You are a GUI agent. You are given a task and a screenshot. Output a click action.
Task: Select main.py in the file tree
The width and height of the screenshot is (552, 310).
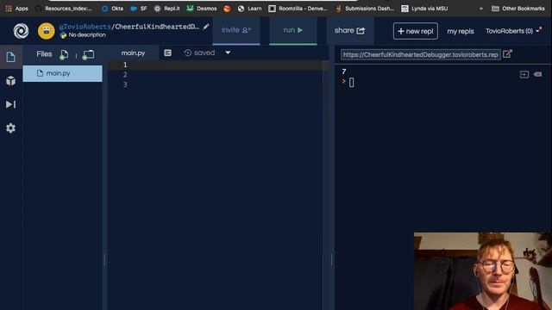(63, 73)
